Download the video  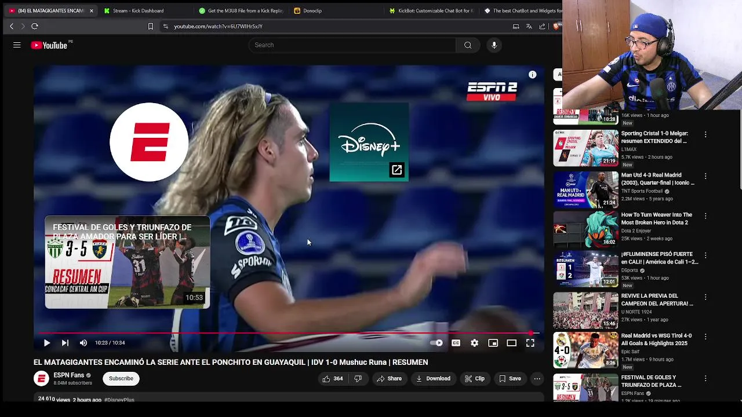pyautogui.click(x=433, y=379)
